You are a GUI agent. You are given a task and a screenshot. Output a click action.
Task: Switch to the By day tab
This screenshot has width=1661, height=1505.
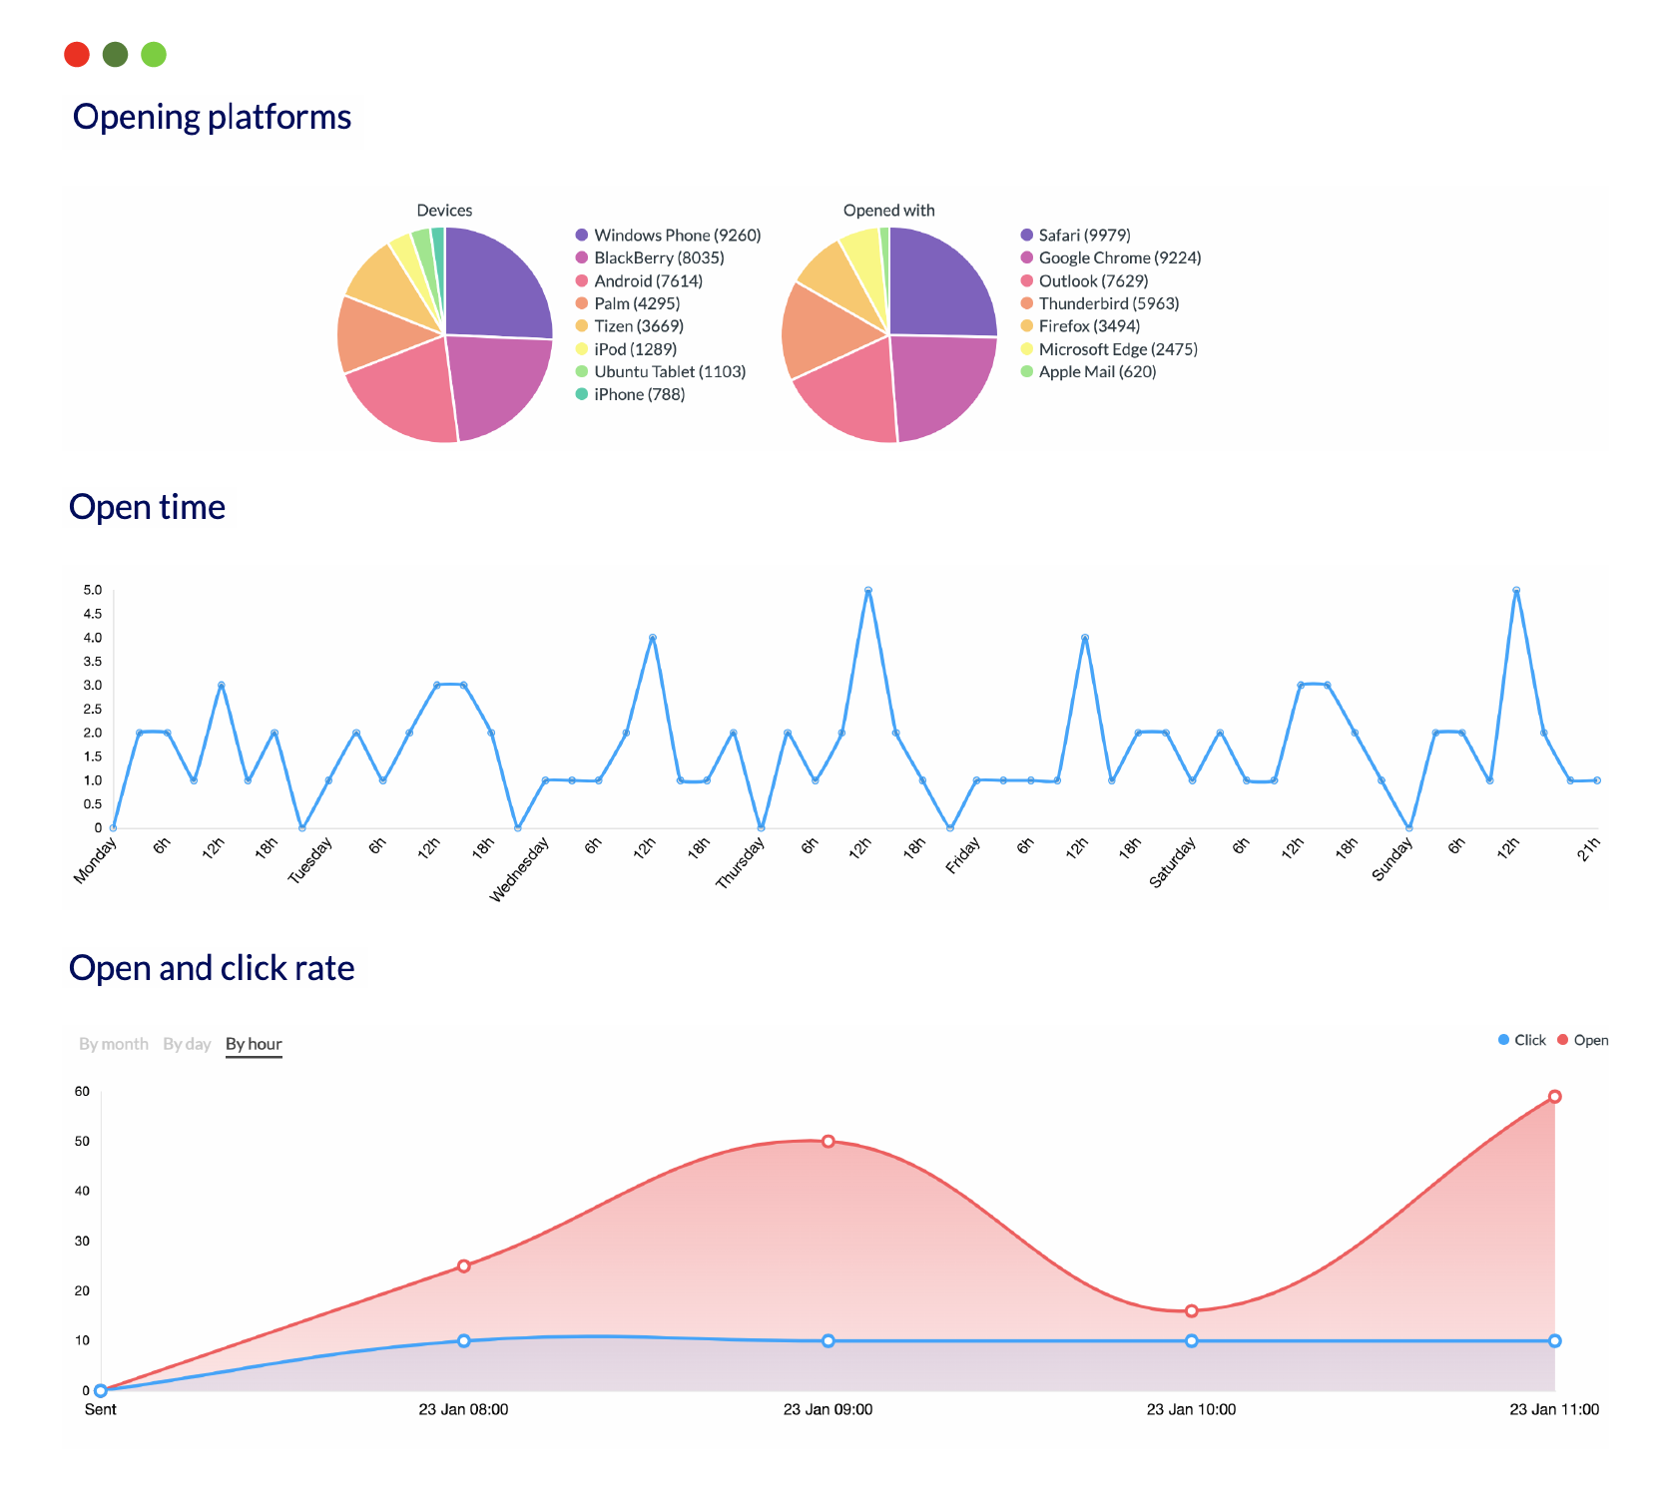(x=187, y=1044)
